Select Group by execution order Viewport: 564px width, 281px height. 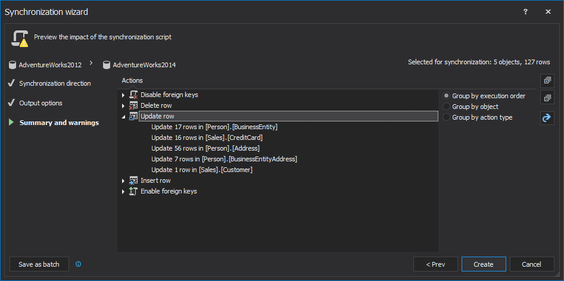447,96
